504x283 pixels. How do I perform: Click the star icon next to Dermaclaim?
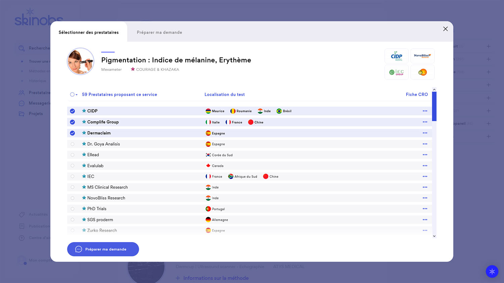tap(84, 133)
